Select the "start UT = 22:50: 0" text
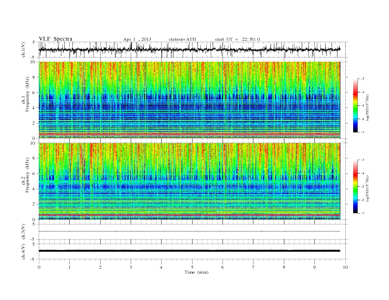The height and width of the screenshot is (300, 389). pyautogui.click(x=237, y=39)
